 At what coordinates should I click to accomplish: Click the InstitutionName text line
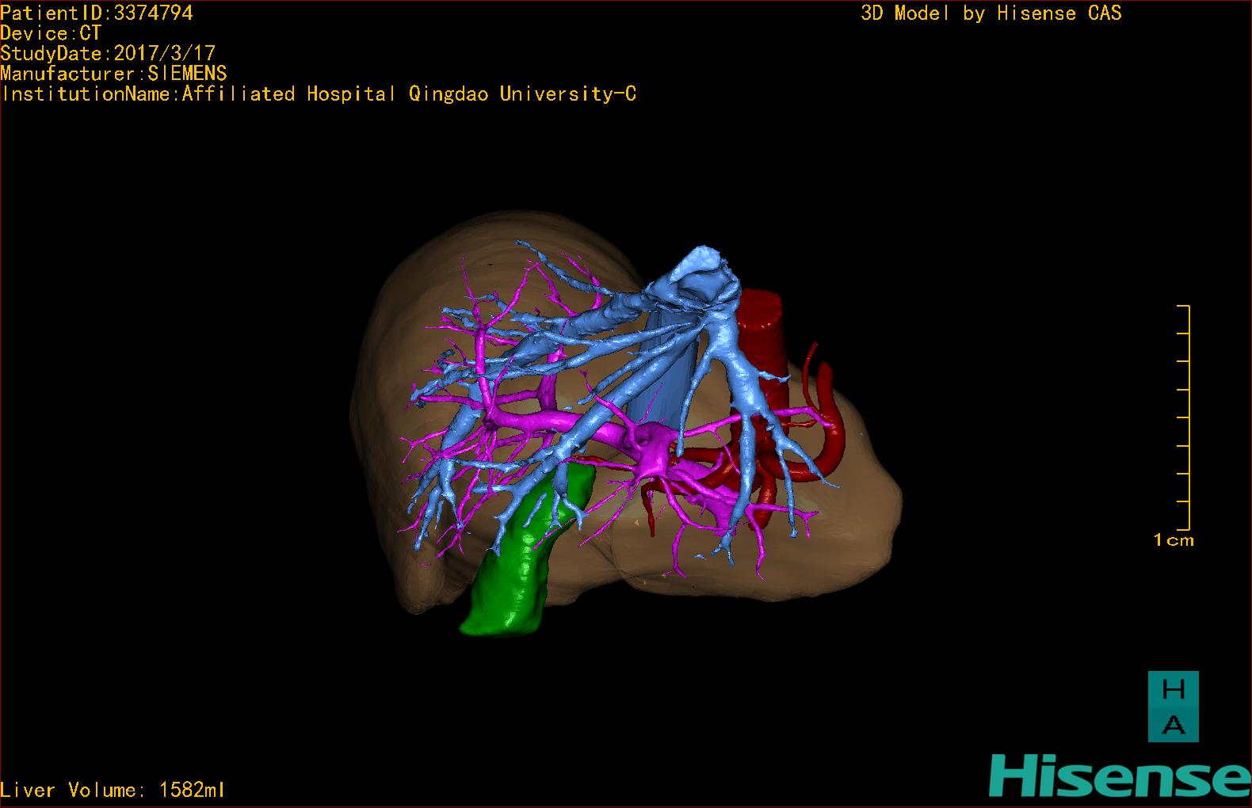(319, 94)
